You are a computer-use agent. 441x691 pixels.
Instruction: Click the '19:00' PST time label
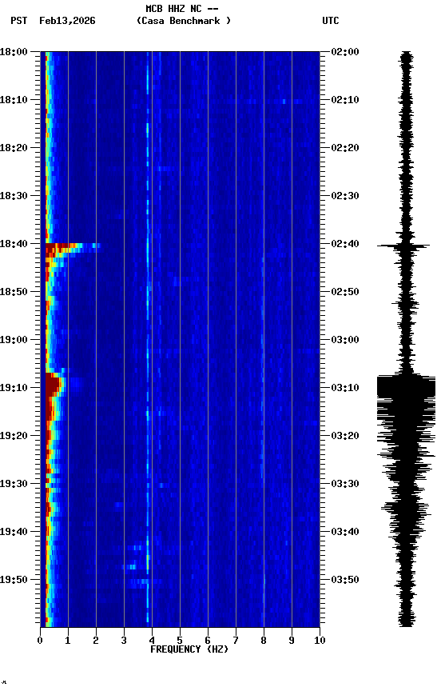(x=14, y=340)
